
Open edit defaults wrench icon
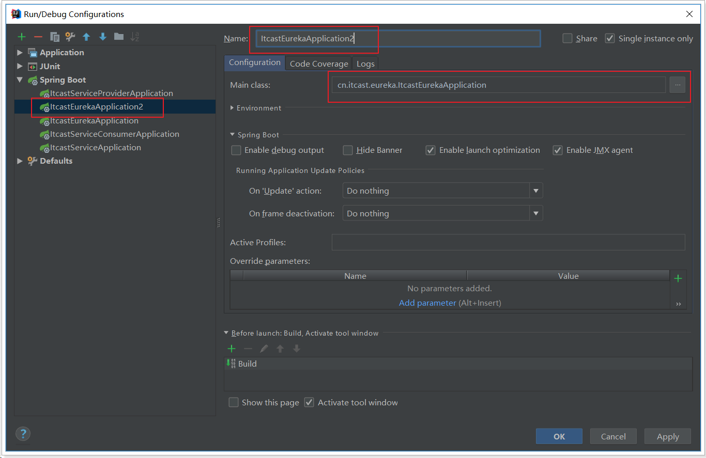70,37
